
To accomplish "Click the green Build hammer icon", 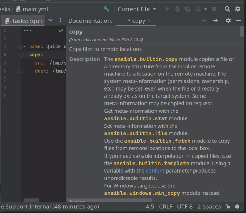I will pos(106,9).
